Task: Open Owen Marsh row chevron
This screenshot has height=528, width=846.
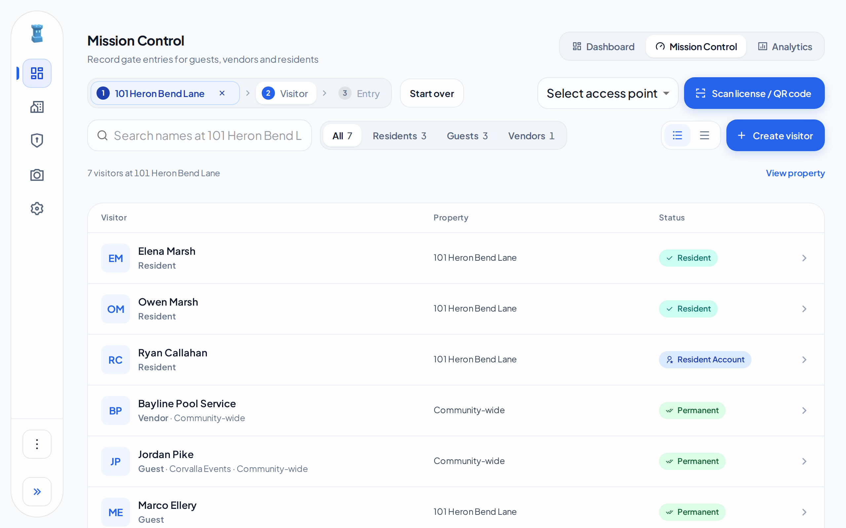Action: coord(804,309)
